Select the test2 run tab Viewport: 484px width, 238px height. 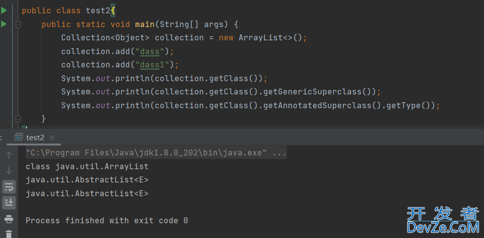[x=35, y=138]
